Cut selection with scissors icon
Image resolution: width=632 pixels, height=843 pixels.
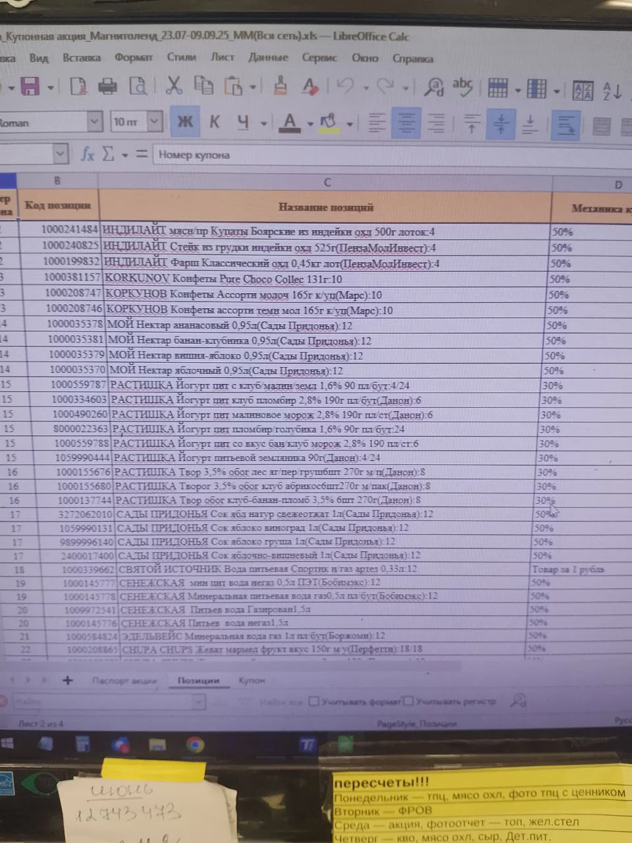tap(174, 85)
